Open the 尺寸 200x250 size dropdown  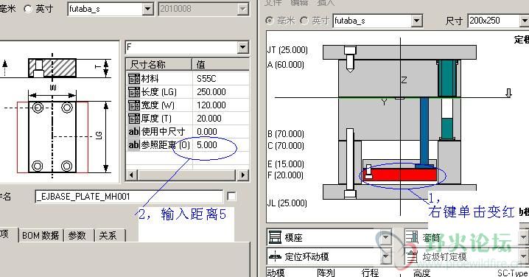[525, 21]
